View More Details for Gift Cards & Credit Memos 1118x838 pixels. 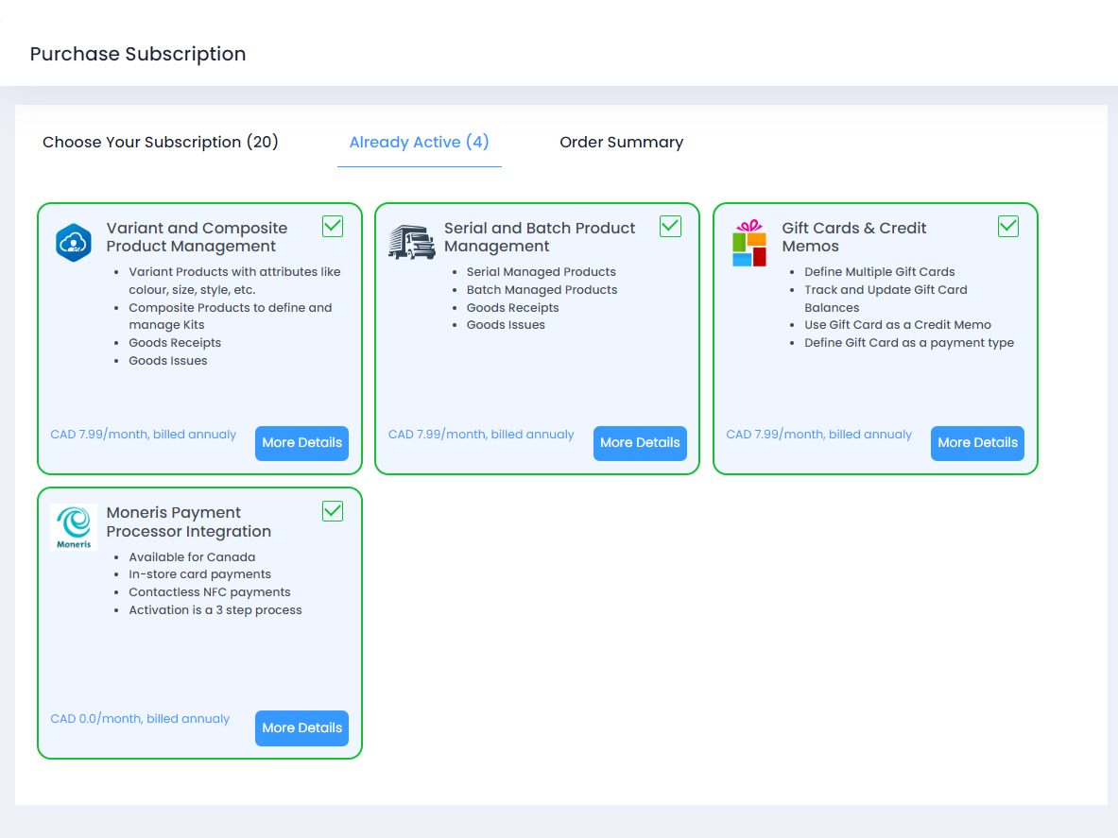(977, 443)
